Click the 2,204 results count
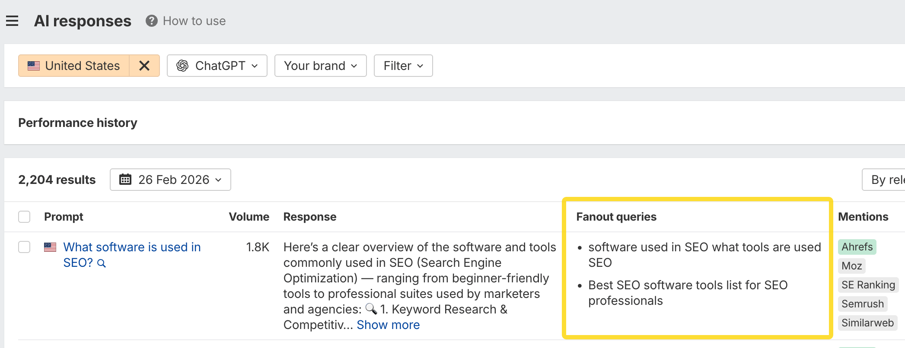905x348 pixels. pyautogui.click(x=57, y=180)
